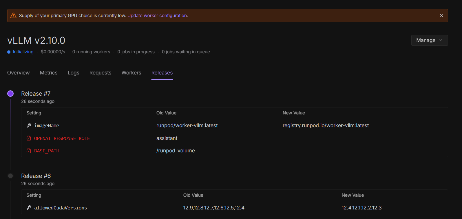The width and height of the screenshot is (462, 219).
Task: Click the warning triangle icon in banner
Action: (x=13, y=16)
